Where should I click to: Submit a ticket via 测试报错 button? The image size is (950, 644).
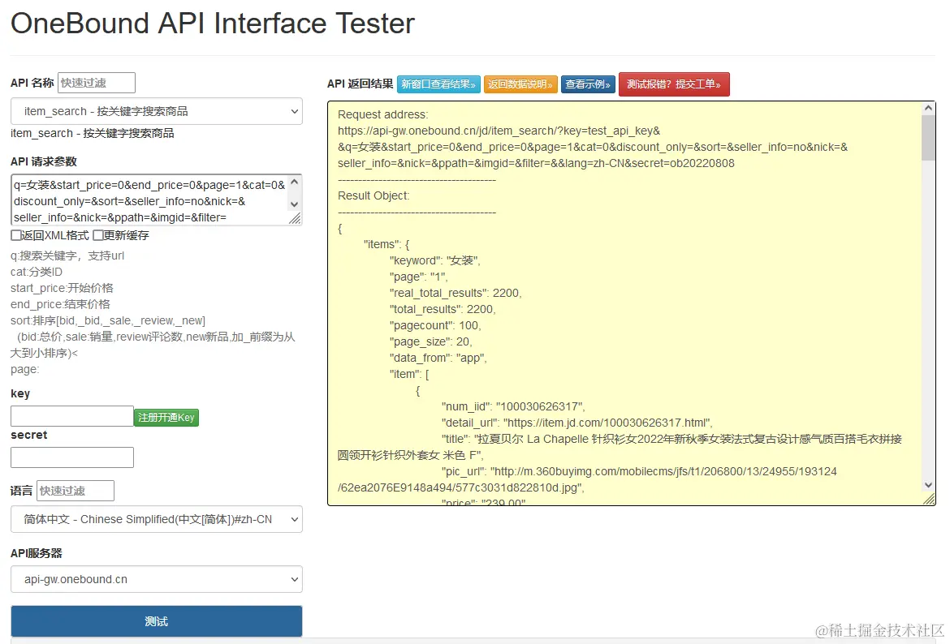(674, 84)
